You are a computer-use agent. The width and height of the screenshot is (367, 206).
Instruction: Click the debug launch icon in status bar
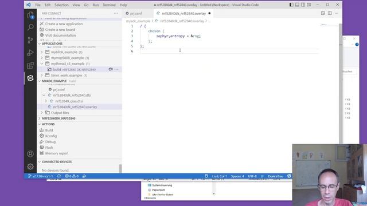[84, 176]
